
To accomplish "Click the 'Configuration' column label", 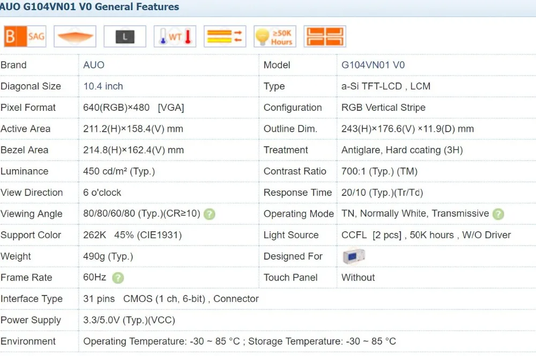I will [293, 108].
